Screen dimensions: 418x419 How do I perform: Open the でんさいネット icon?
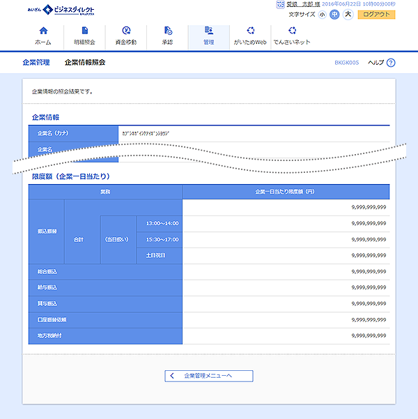pyautogui.click(x=292, y=31)
